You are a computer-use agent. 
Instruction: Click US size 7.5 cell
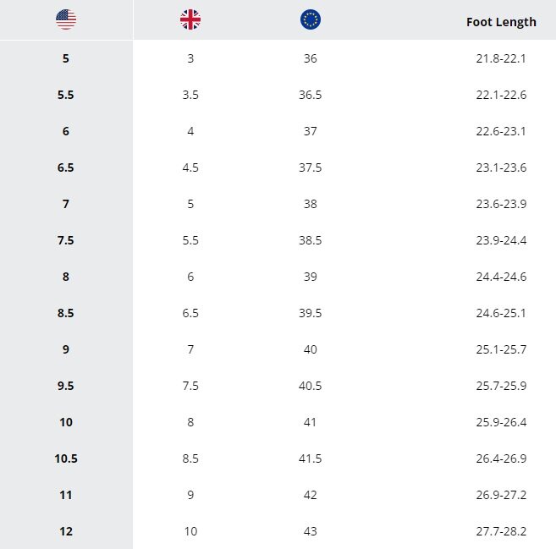pos(66,240)
